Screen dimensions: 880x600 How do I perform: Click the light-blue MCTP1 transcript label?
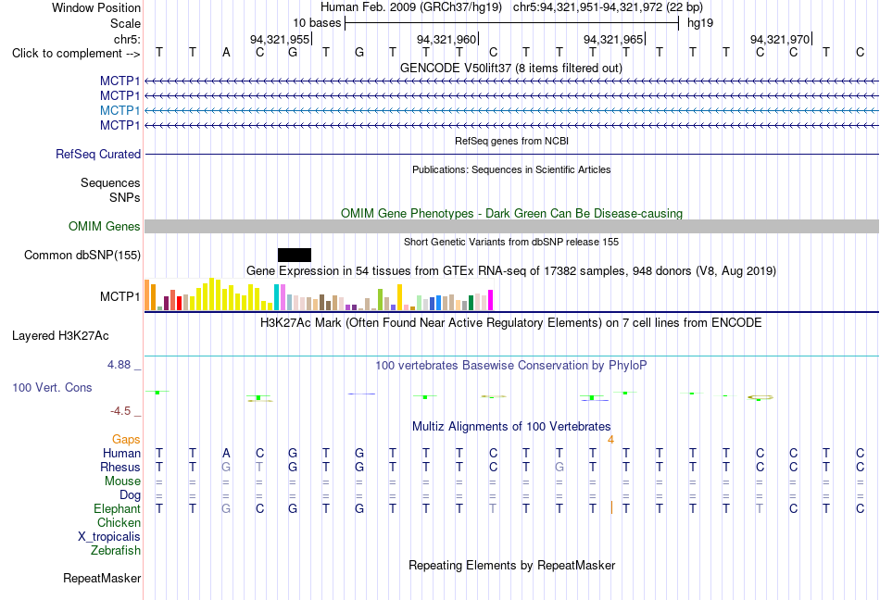coord(120,110)
